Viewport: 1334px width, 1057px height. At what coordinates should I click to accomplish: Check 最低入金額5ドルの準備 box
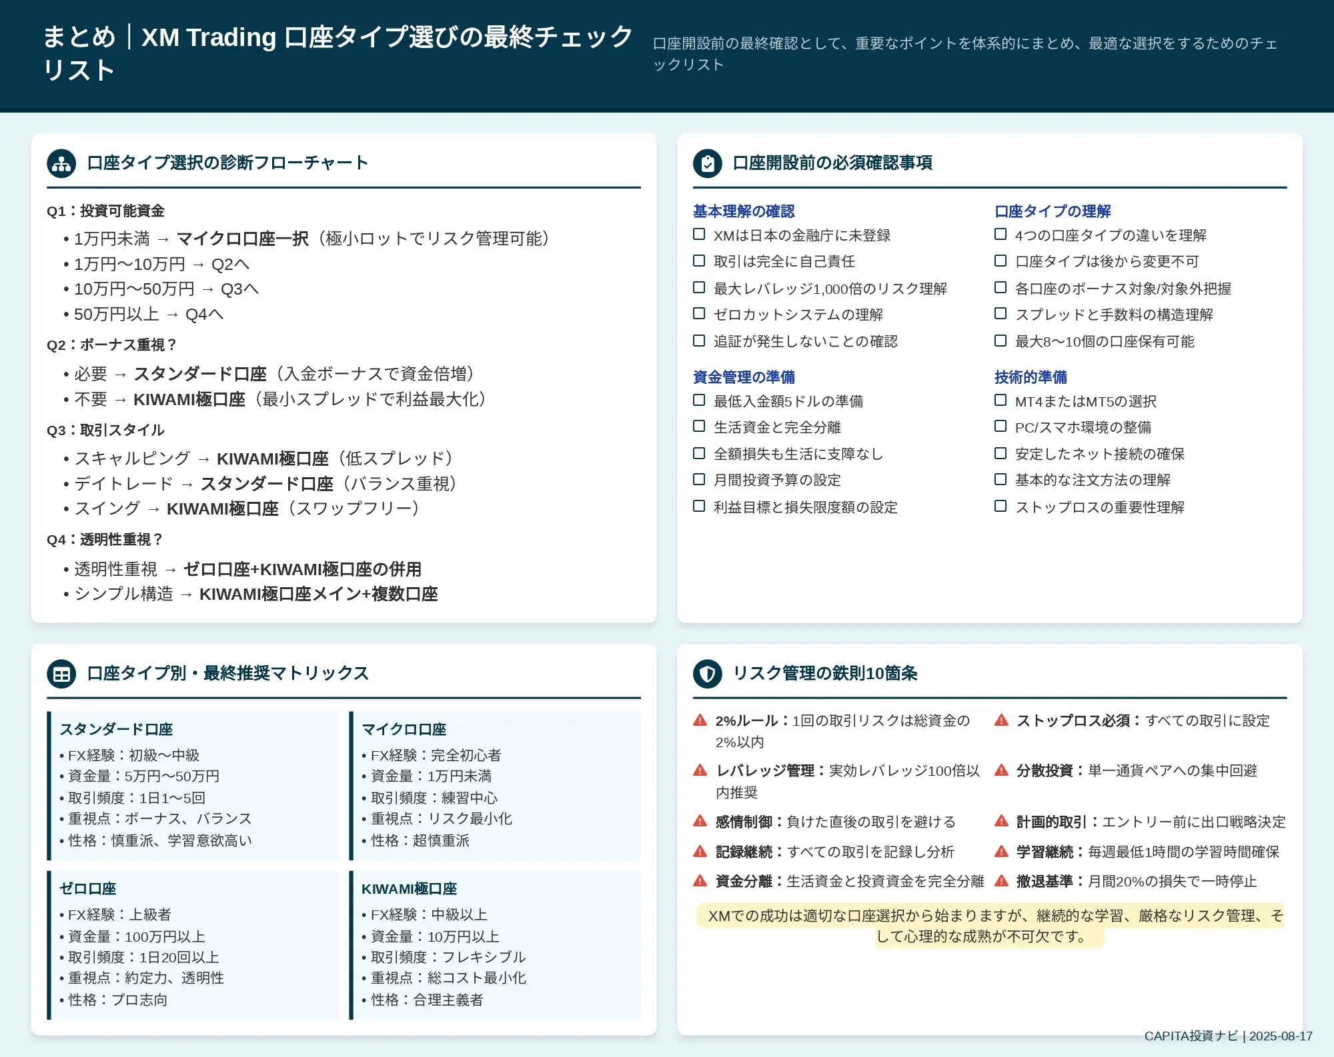pos(699,401)
